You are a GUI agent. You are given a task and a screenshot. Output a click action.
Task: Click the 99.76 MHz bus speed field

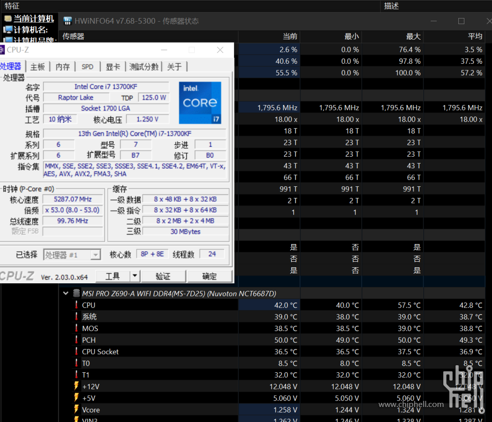pyautogui.click(x=72, y=221)
